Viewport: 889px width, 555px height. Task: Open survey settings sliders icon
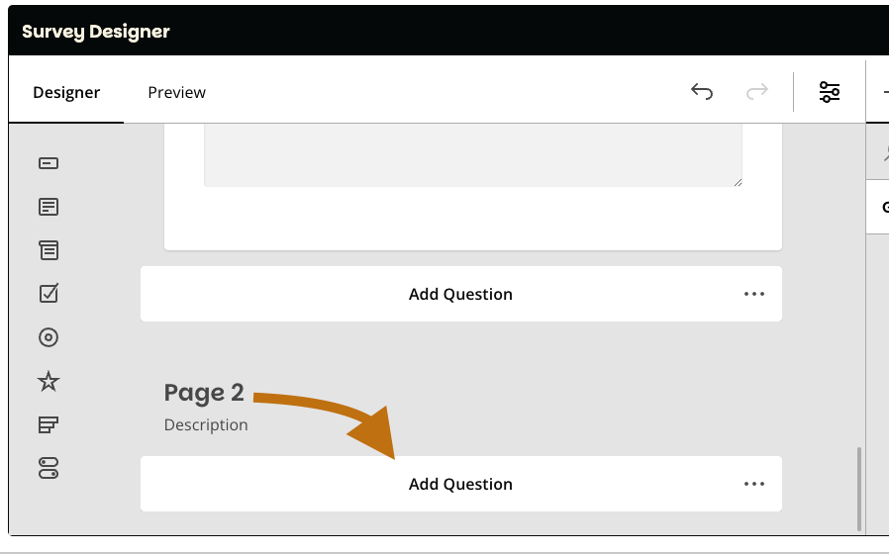click(830, 92)
